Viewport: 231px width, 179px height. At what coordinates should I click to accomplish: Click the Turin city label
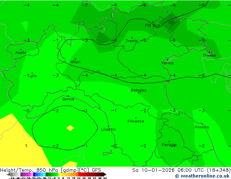(32, 76)
